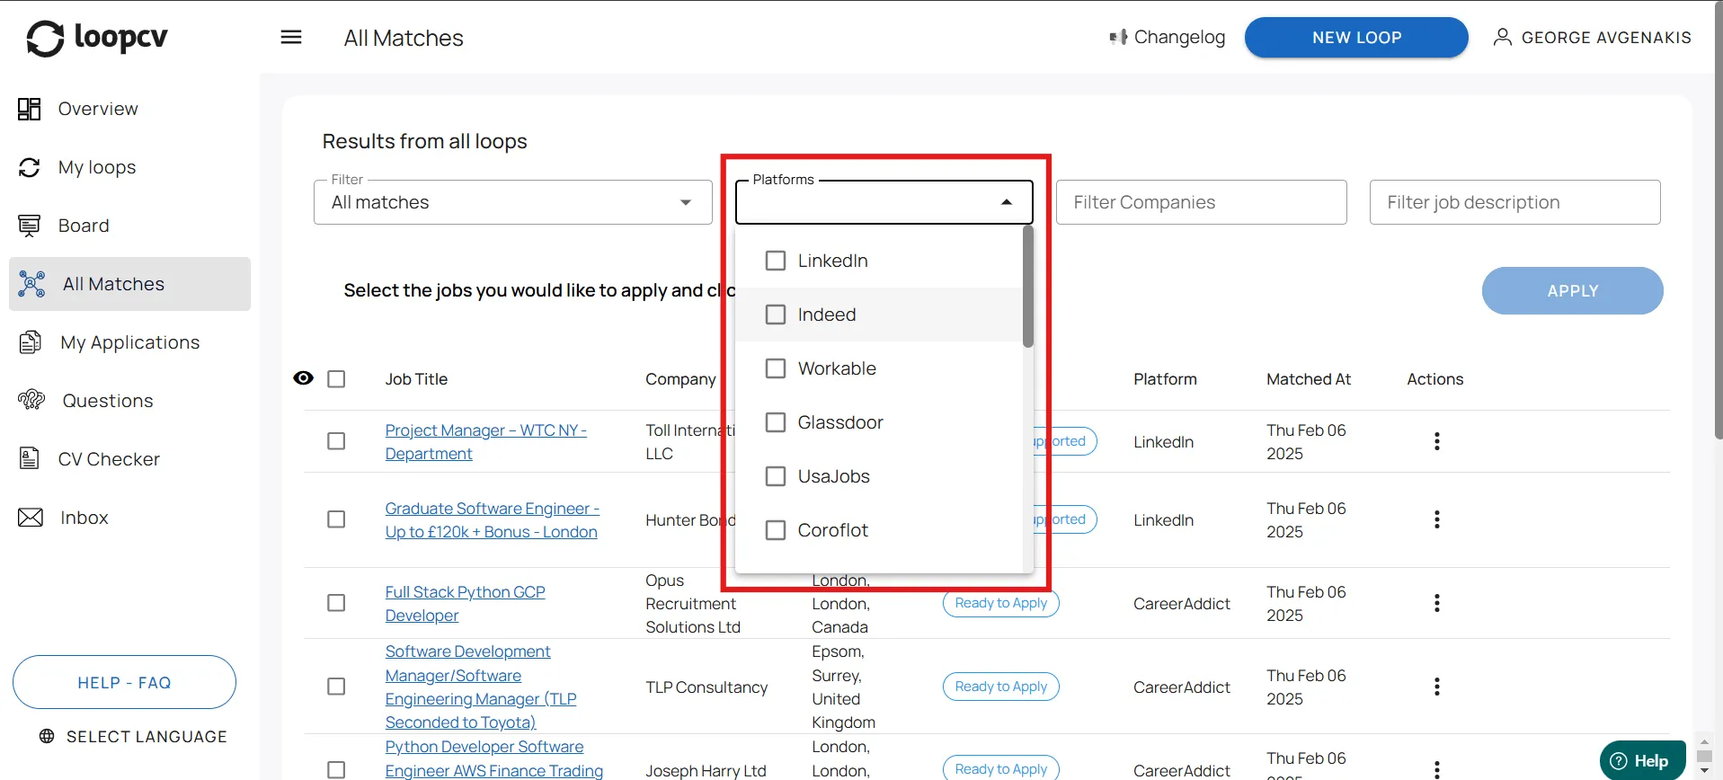
Task: Click the question mark Help widget
Action: click(1642, 761)
